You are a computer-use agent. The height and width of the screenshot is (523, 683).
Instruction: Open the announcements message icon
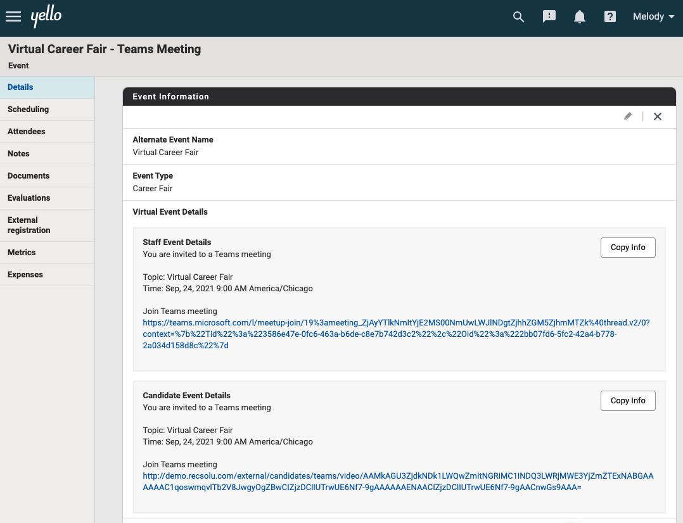click(549, 17)
